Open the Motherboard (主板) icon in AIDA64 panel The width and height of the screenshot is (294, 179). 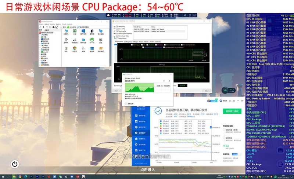[x=75, y=31]
